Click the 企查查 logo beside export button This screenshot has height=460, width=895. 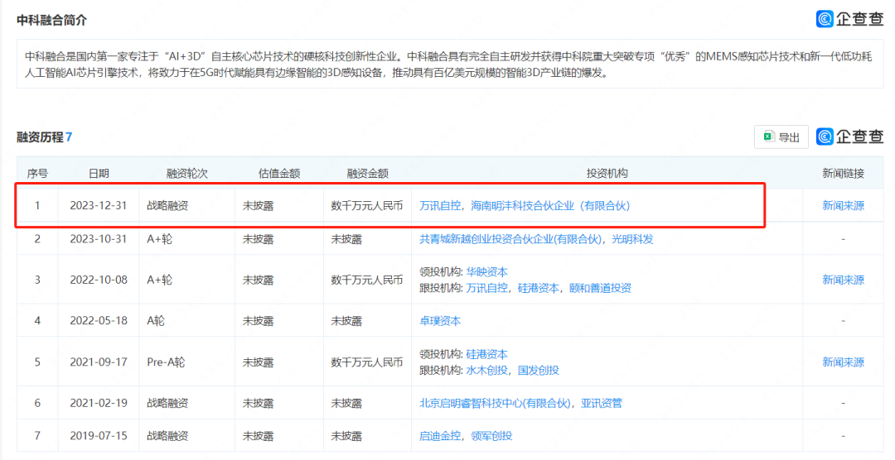point(849,137)
